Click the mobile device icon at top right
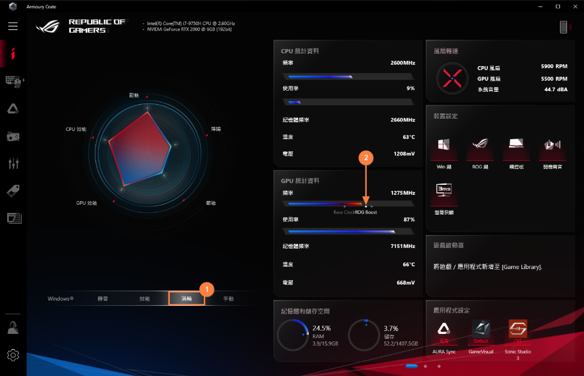The image size is (584, 376). tap(563, 27)
